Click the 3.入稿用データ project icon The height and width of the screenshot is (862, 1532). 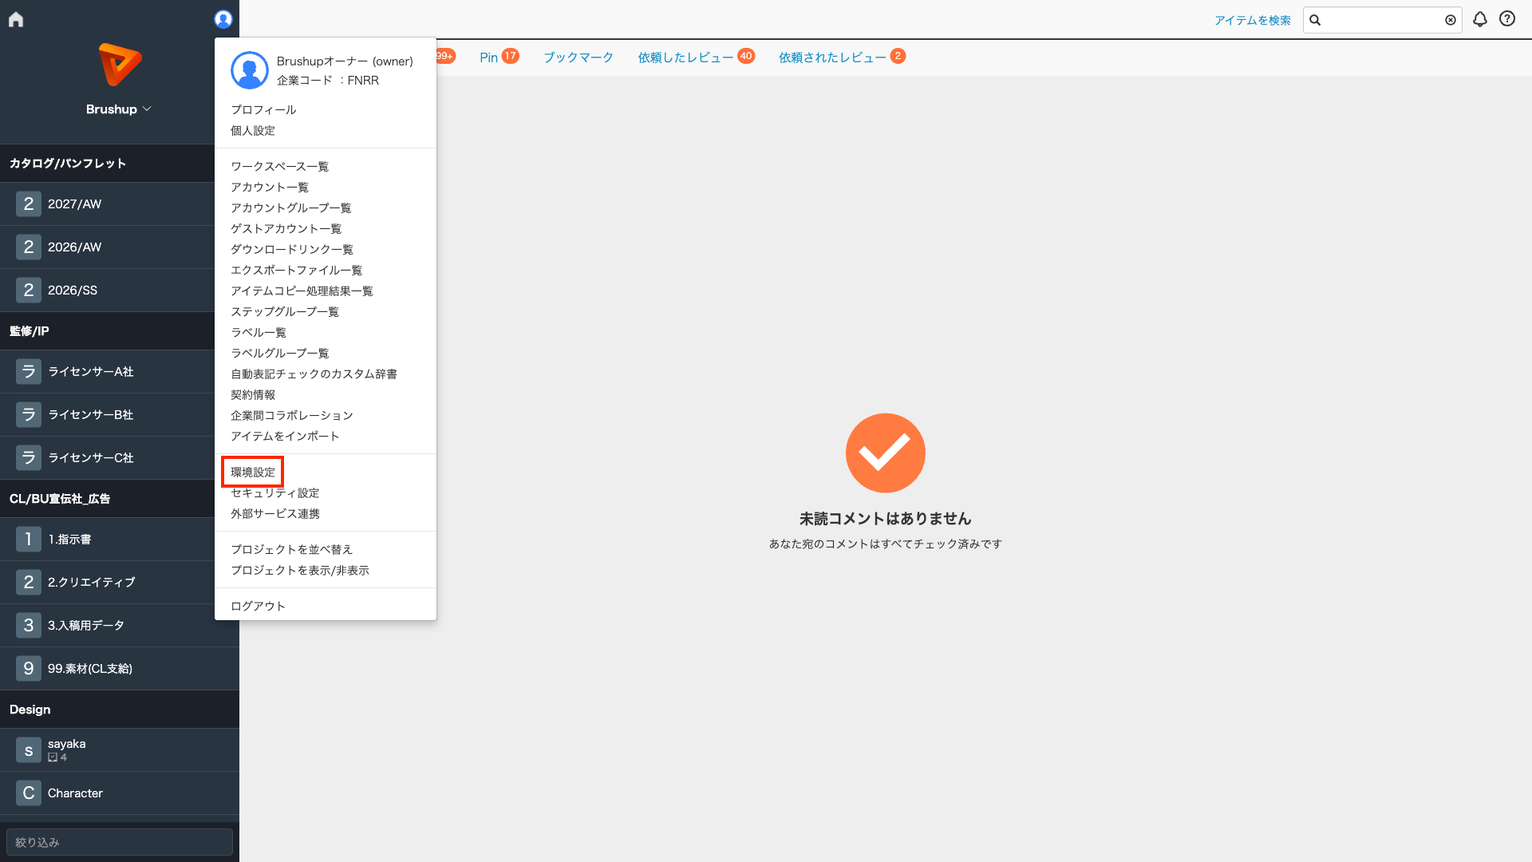pyautogui.click(x=29, y=626)
